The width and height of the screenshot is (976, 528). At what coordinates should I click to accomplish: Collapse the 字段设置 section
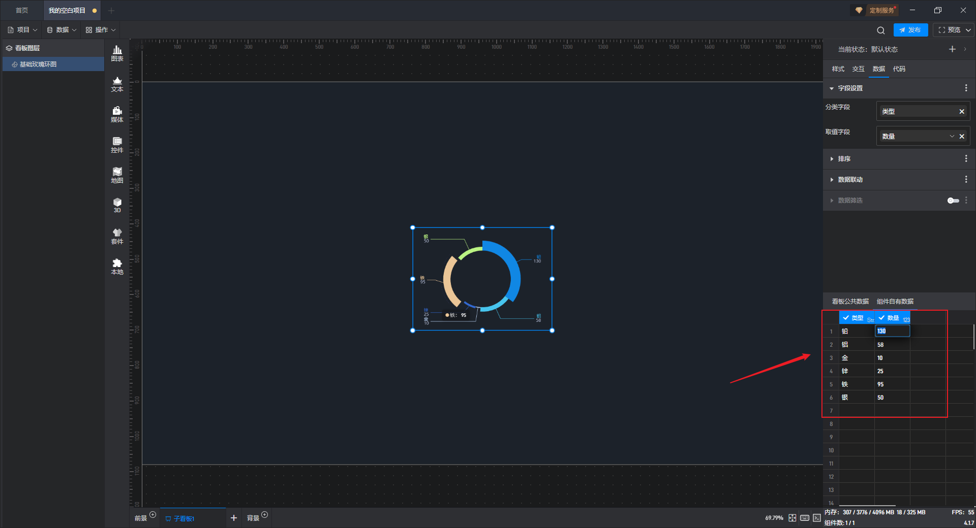[832, 88]
